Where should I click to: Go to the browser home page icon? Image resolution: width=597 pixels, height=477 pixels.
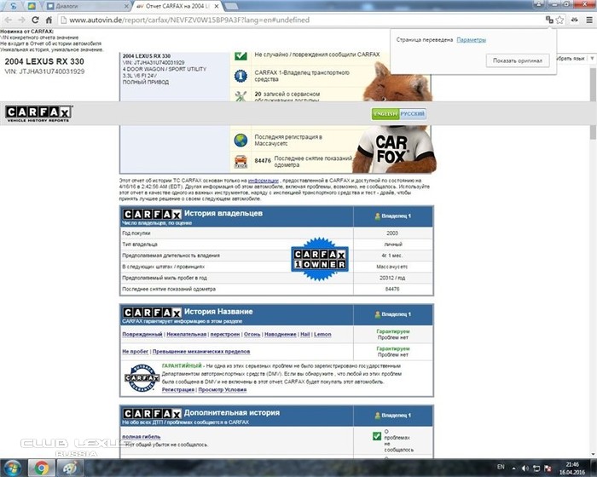49,20
